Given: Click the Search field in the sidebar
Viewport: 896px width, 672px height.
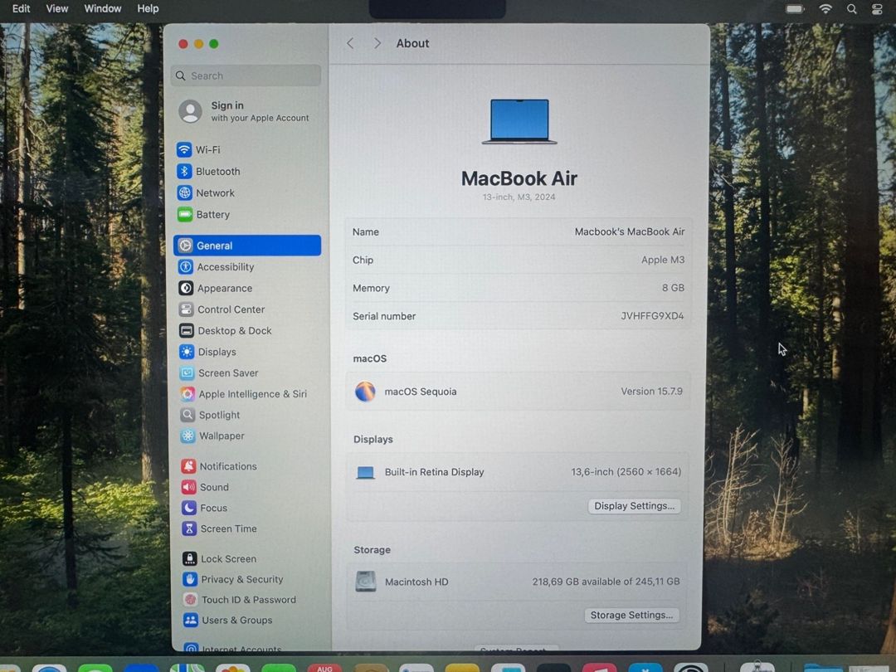Looking at the screenshot, I should (x=246, y=75).
